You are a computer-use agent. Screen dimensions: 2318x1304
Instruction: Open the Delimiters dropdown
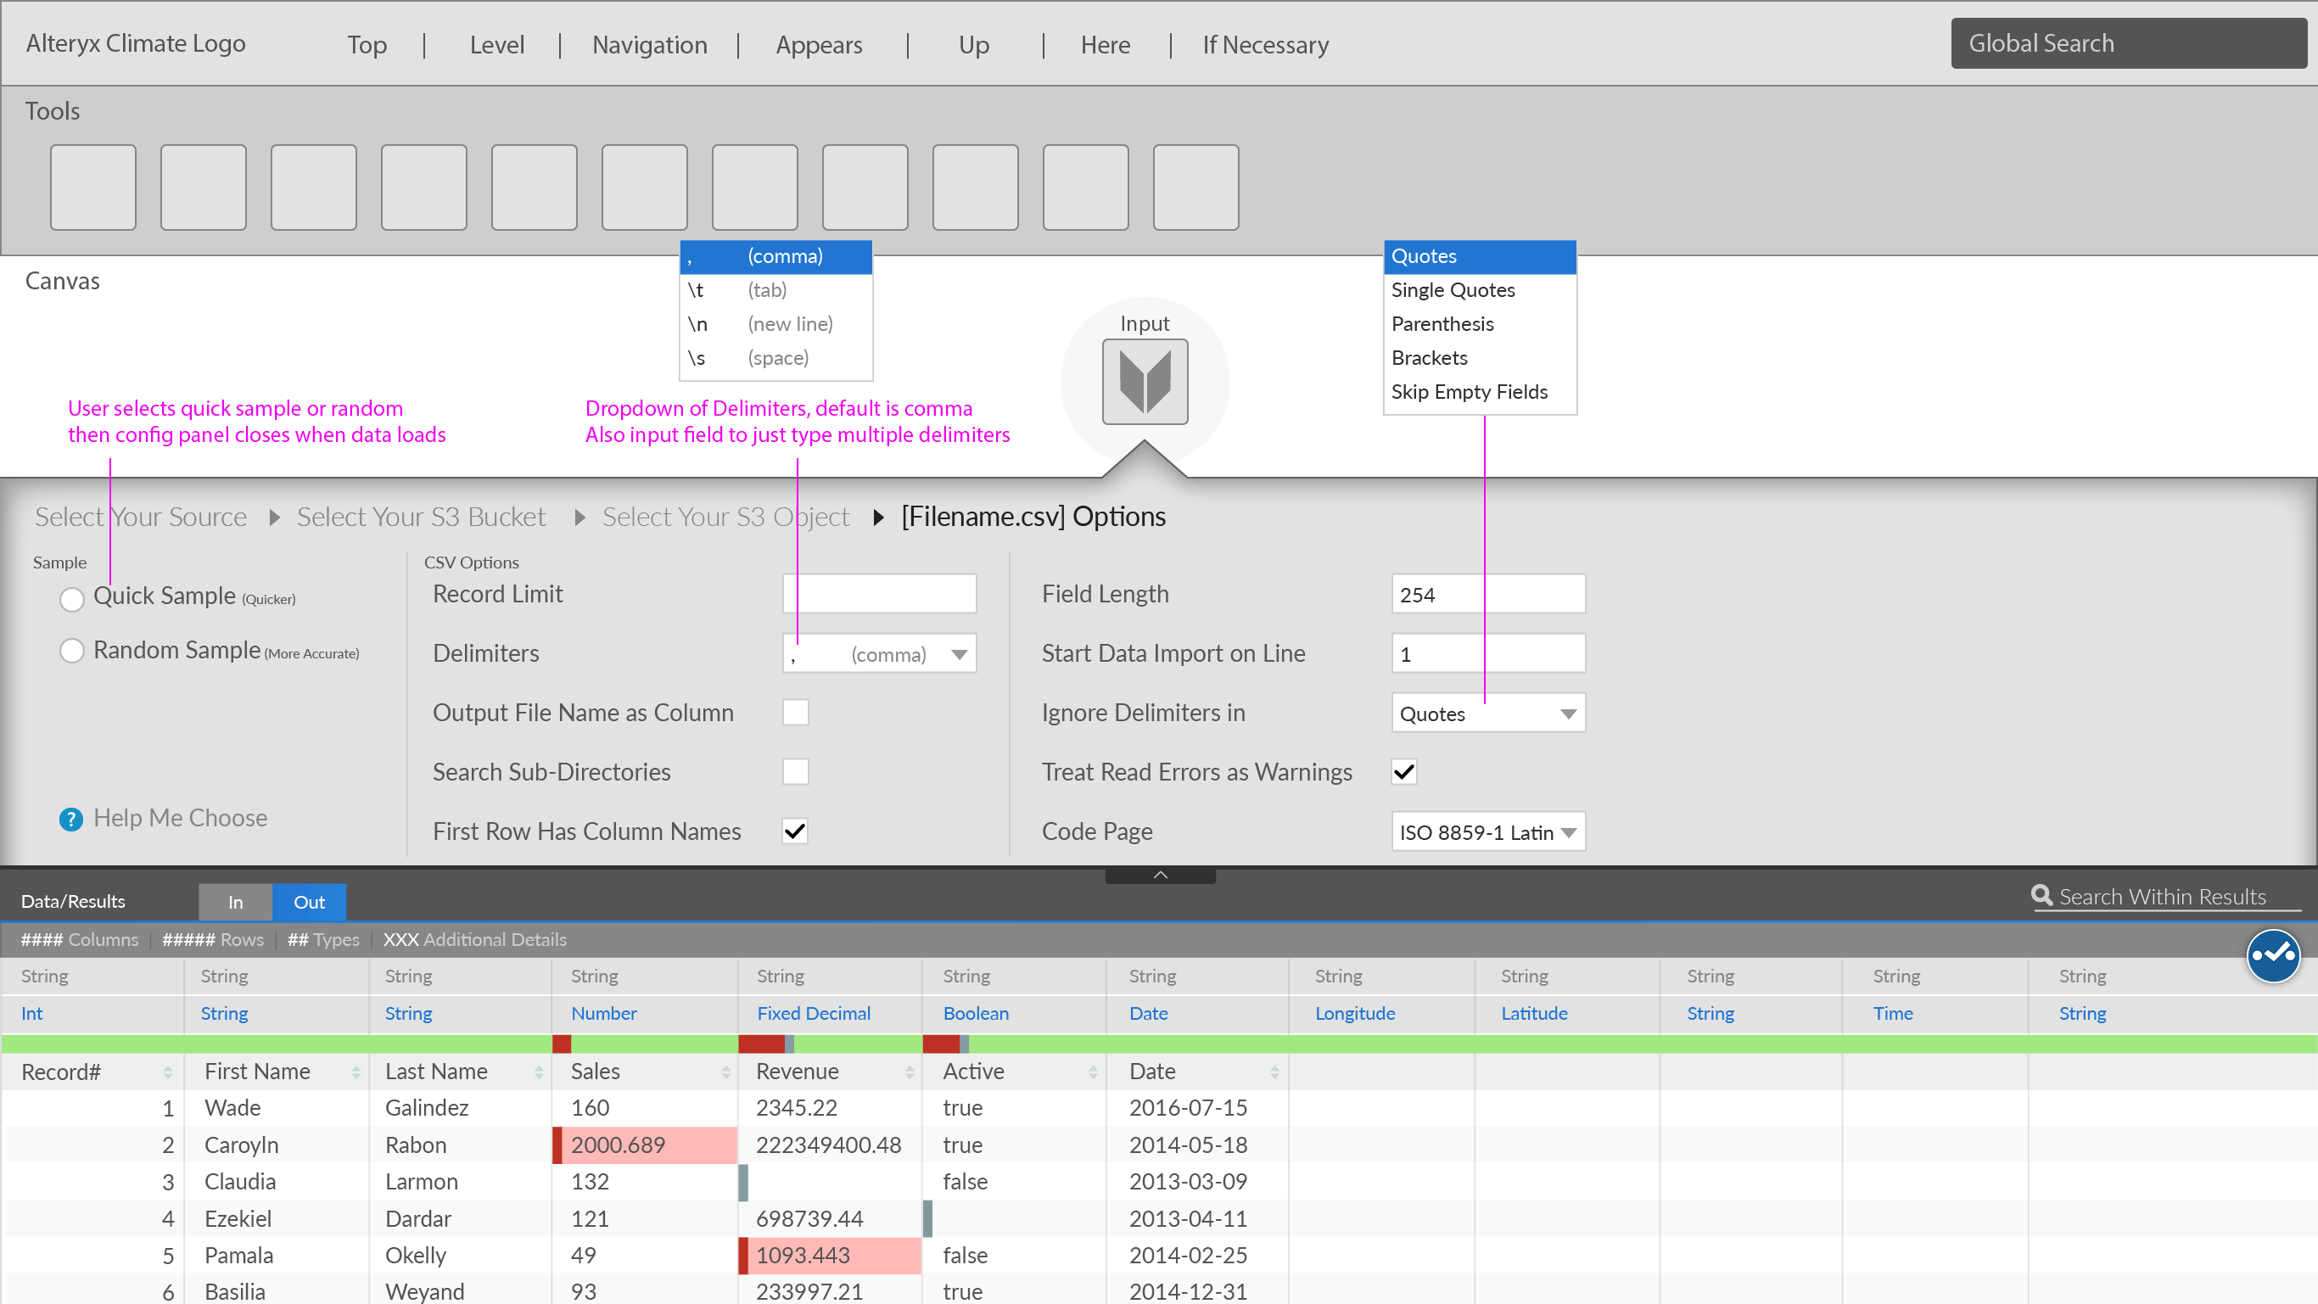(960, 654)
